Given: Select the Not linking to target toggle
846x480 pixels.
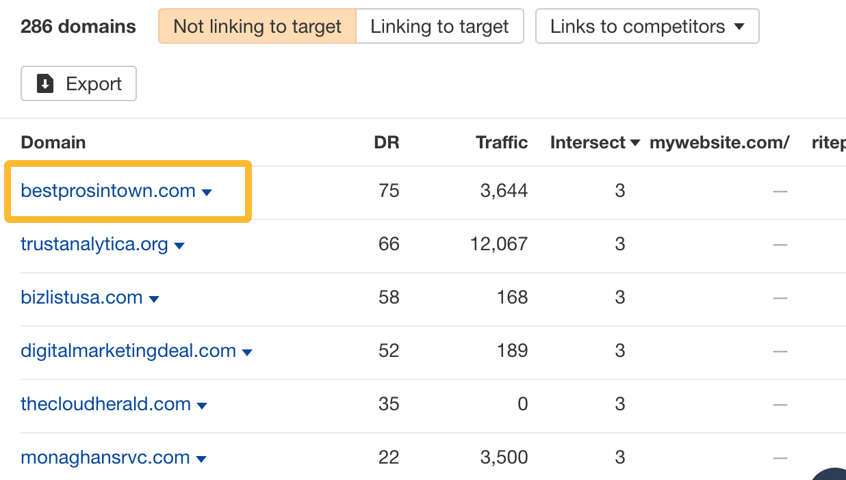Looking at the screenshot, I should 257,27.
